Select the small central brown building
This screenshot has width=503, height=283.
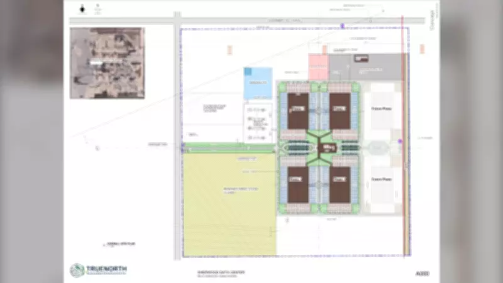[x=326, y=147]
